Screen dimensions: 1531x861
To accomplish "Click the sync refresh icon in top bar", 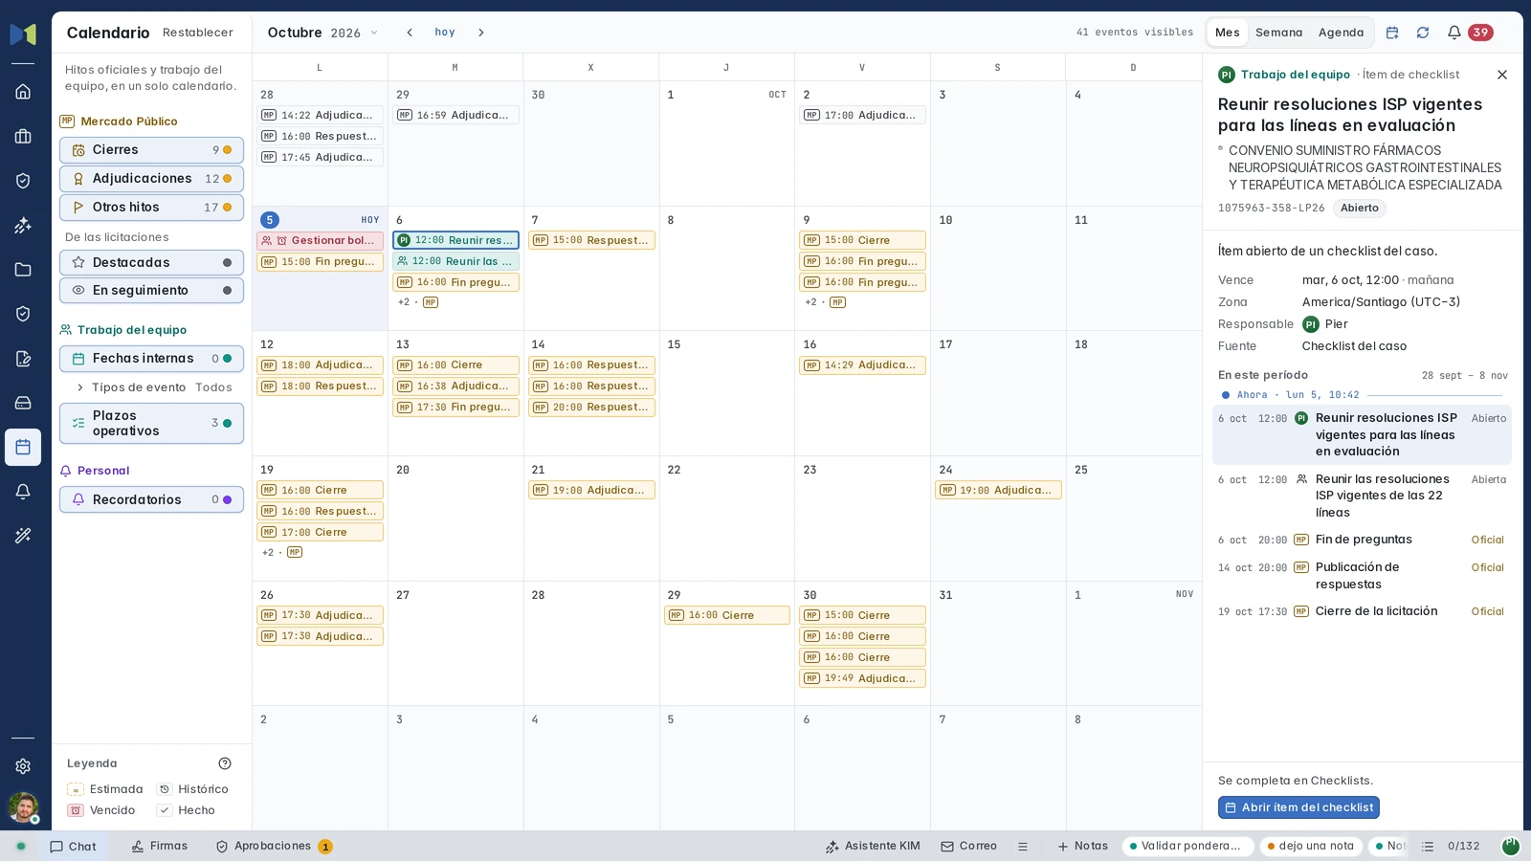I will click(1423, 33).
